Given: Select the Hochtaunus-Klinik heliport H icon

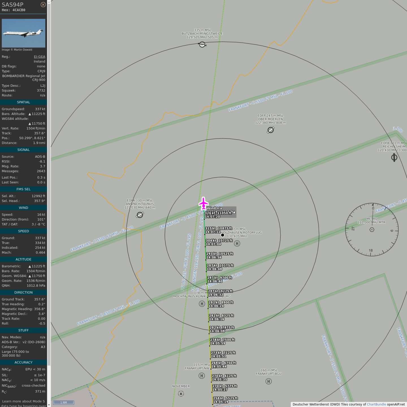Looking at the screenshot, I should coord(202,304).
